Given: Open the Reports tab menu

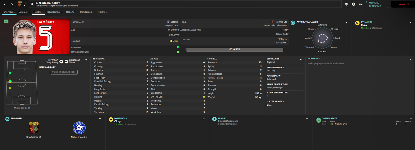Looking at the screenshot, I should coord(71,12).
